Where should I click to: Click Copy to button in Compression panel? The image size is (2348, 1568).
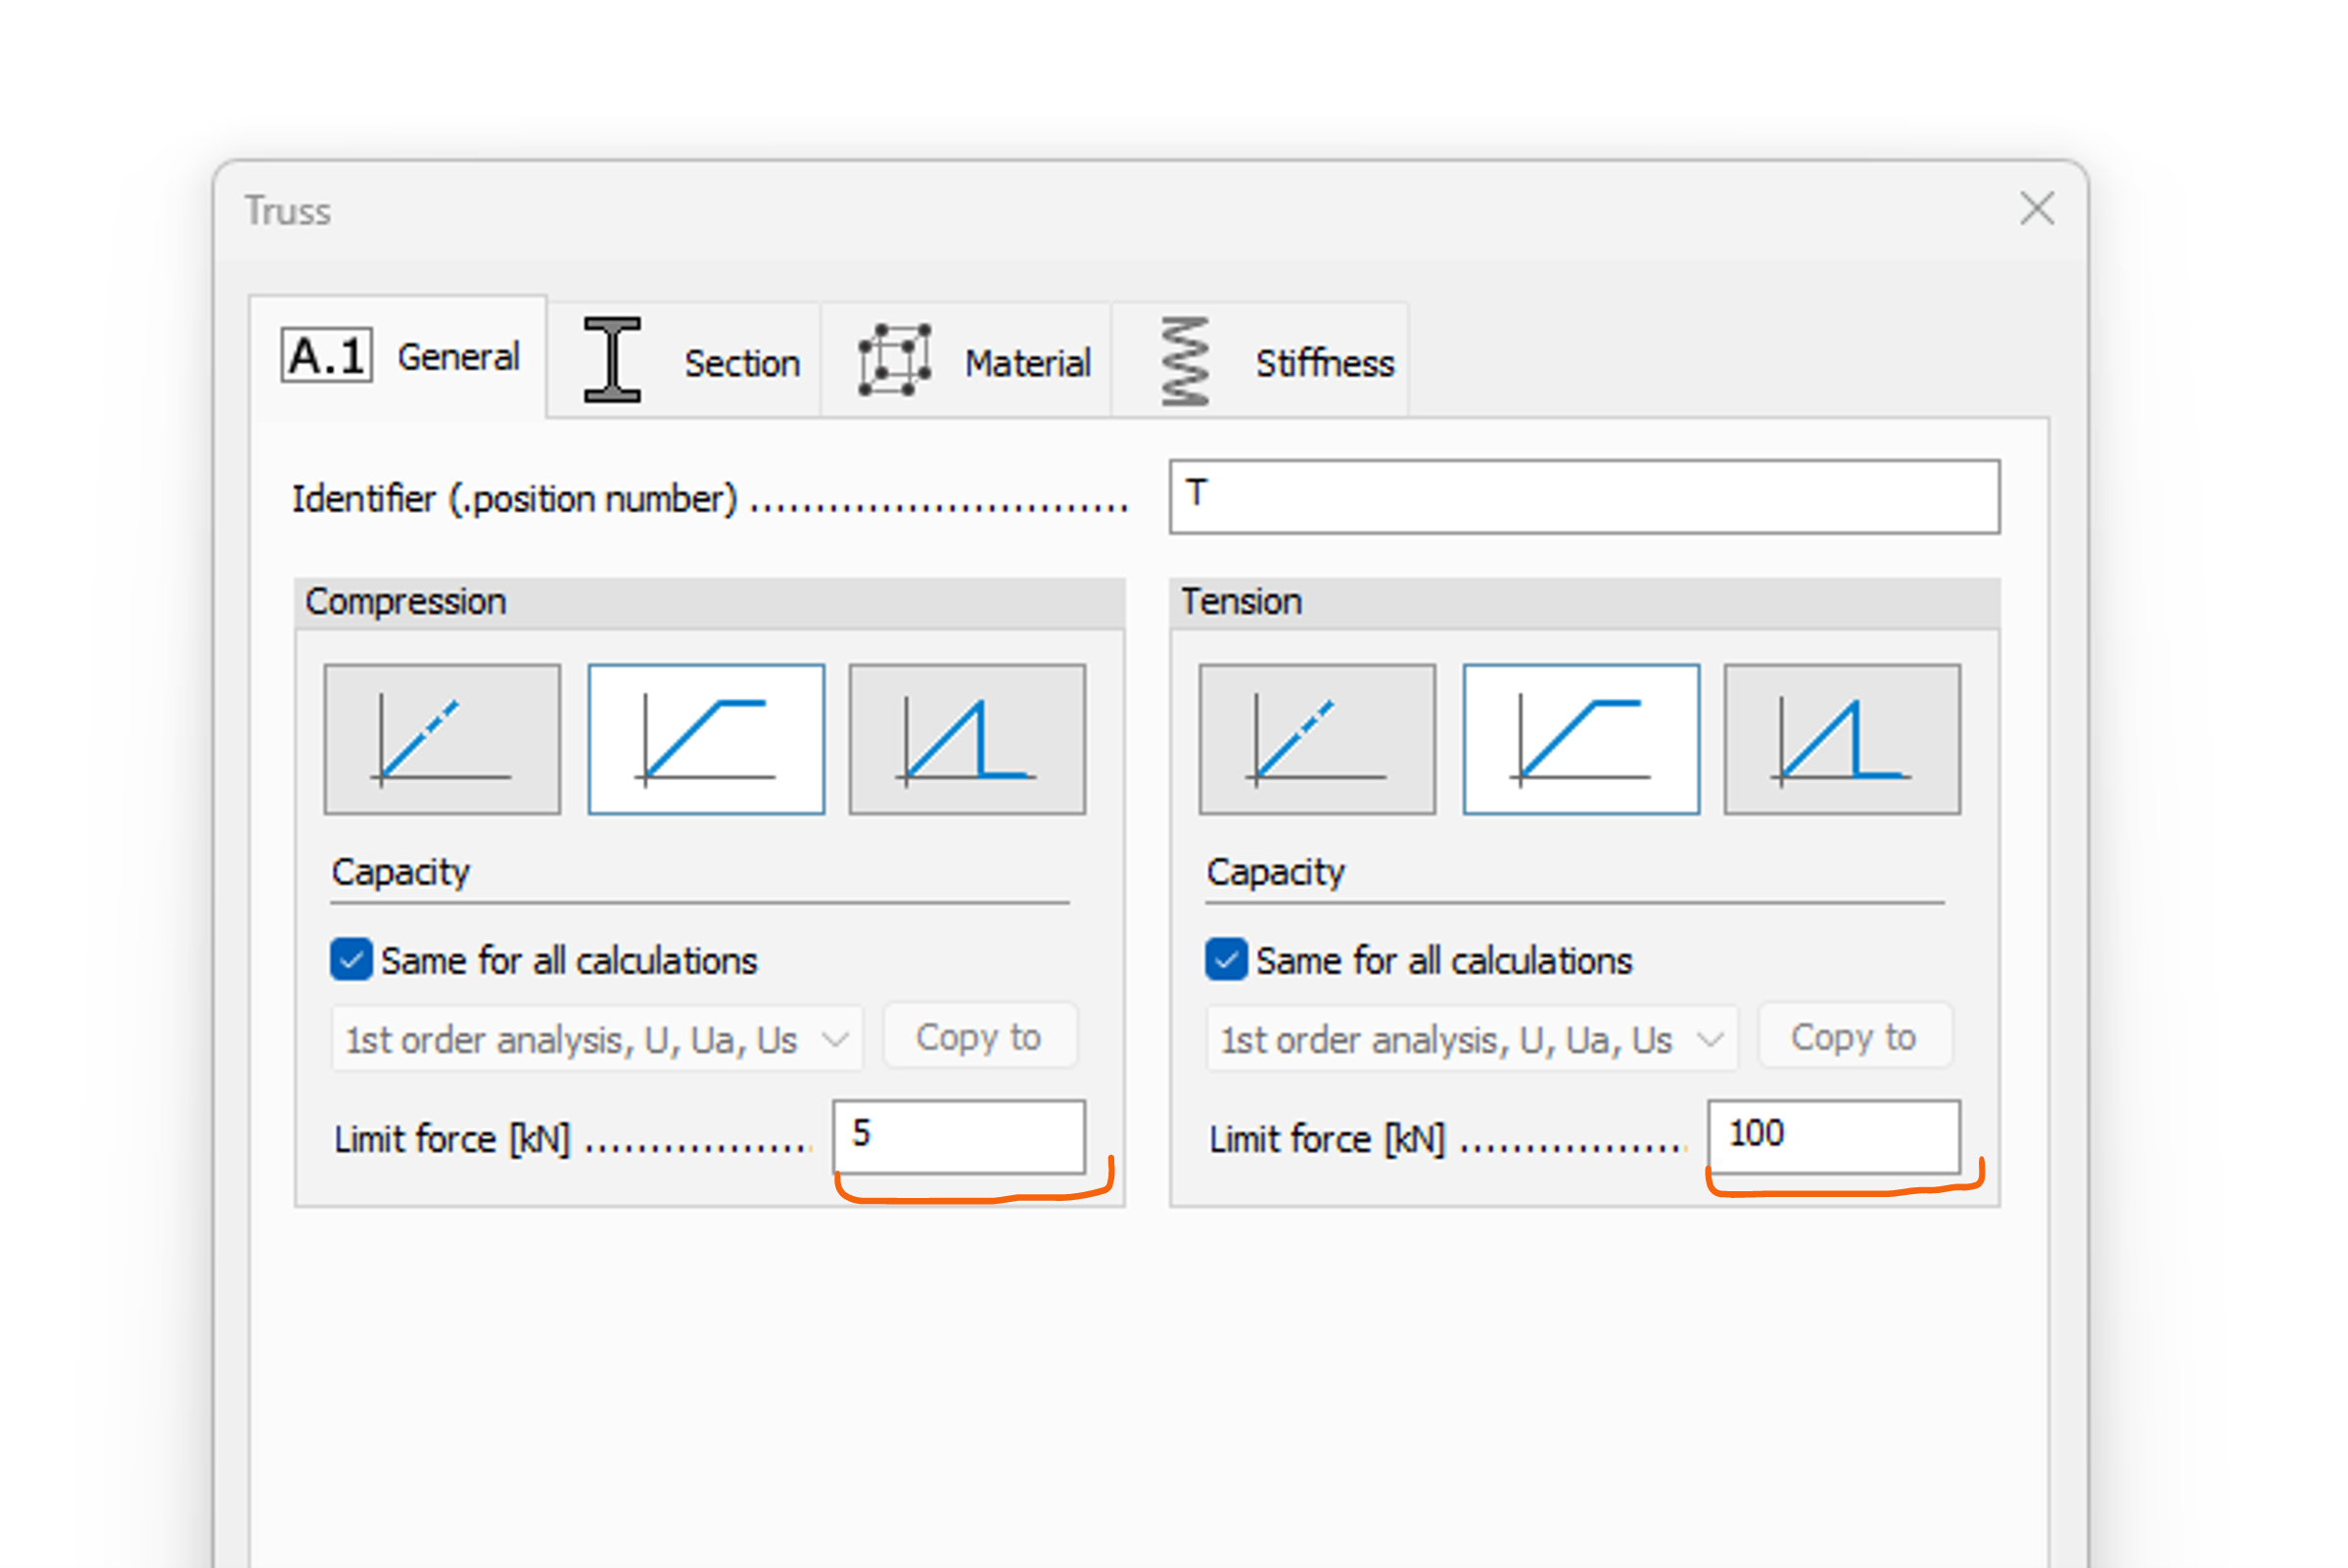pyautogui.click(x=979, y=1037)
